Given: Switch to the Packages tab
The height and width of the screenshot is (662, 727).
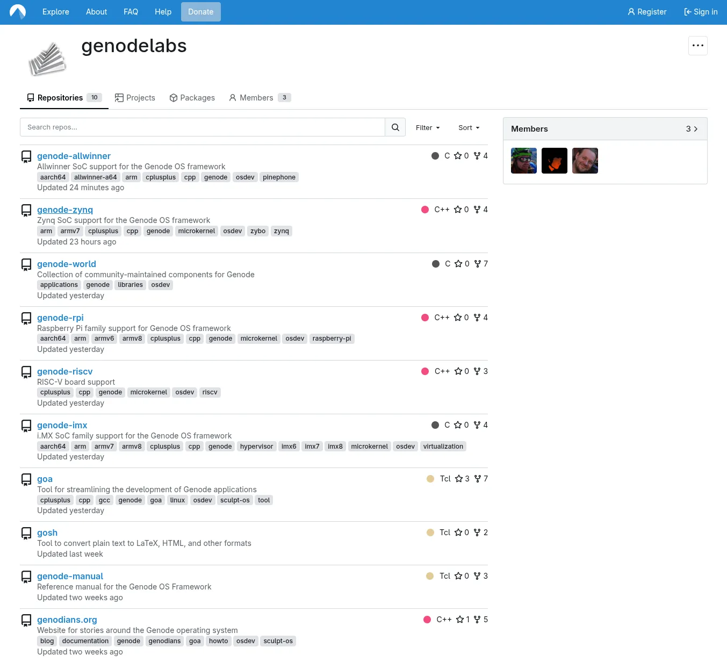Looking at the screenshot, I should click(x=192, y=98).
